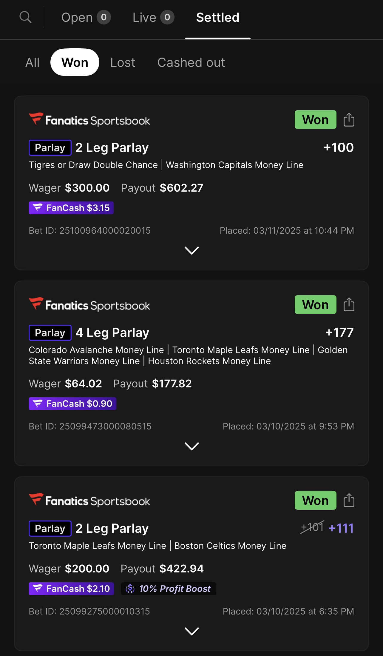Screen dimensions: 383x656
Task: Tap the Won filter chip
Action: 75,62
